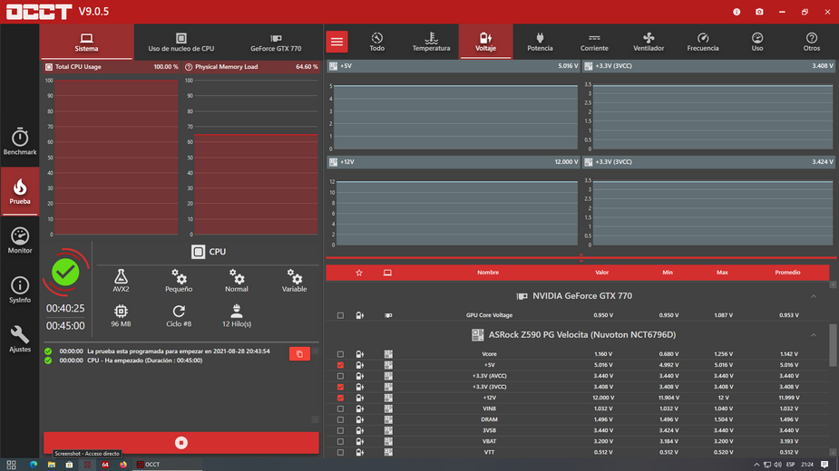Switch to the Sistema tab
839x471 pixels.
click(86, 42)
